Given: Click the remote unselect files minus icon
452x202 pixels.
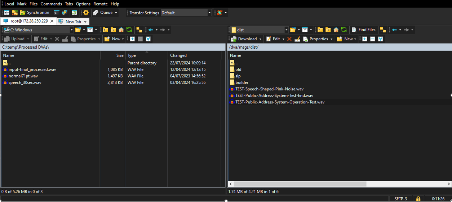Looking at the screenshot, I should pos(372,39).
